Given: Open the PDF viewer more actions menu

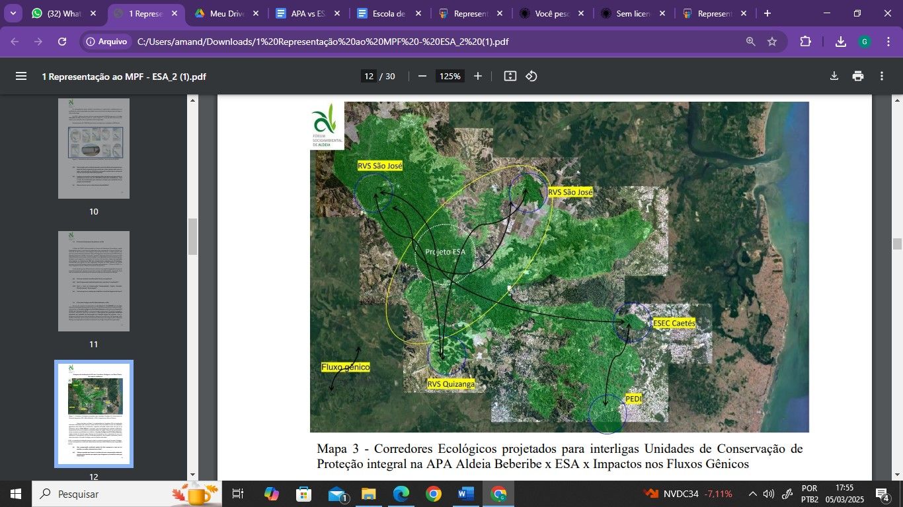Looking at the screenshot, I should [x=882, y=76].
